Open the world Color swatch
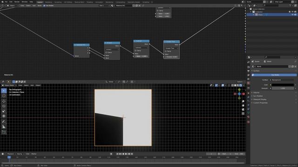 click(x=283, y=85)
